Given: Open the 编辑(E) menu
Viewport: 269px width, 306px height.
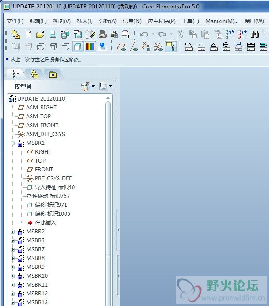Looking at the screenshot, I should [38, 21].
